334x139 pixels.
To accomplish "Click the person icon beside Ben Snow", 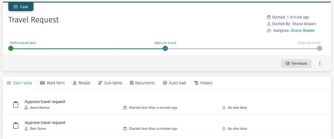I will pyautogui.click(x=26, y=129).
